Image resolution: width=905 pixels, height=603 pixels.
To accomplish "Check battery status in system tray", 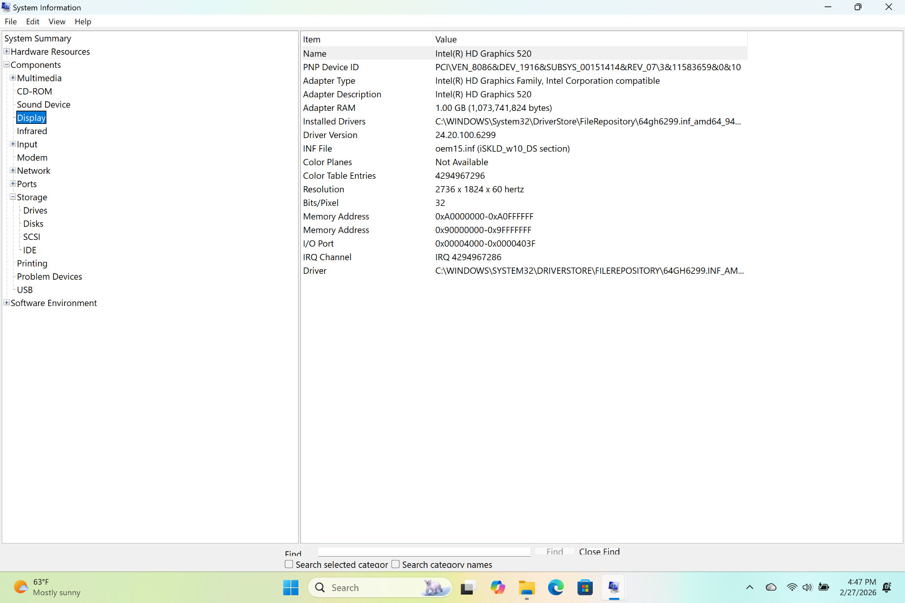I will 824,588.
